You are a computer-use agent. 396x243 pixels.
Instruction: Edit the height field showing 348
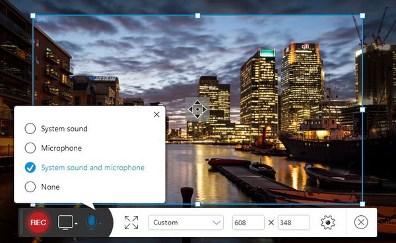tap(294, 223)
